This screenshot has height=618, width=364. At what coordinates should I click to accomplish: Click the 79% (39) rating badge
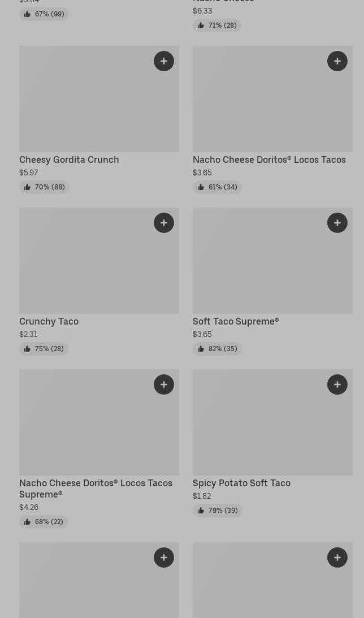tap(217, 511)
